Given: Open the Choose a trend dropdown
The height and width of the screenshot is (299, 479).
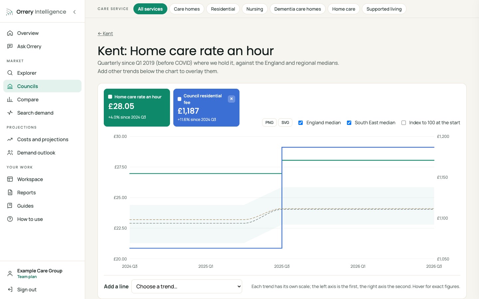Looking at the screenshot, I should 187,286.
